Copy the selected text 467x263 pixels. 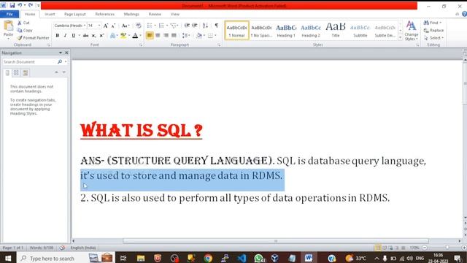tap(25, 30)
